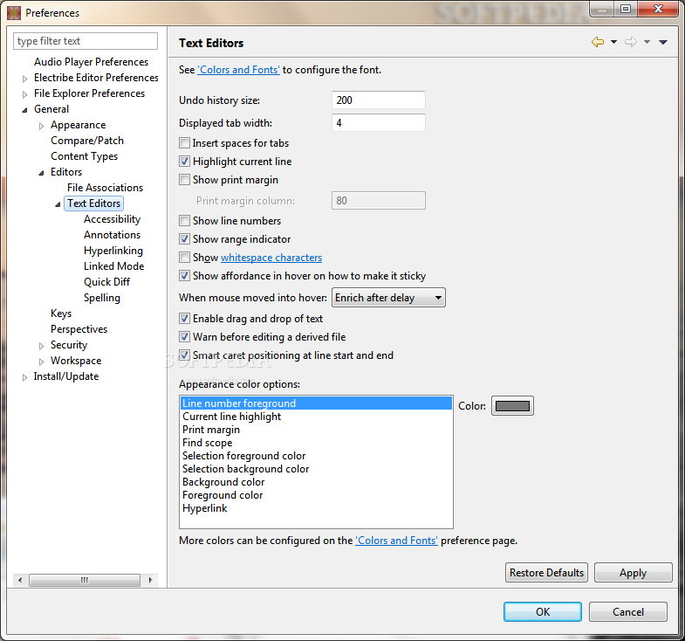Open Hyperlinking preferences page
Screen dimensions: 685x641
pos(113,251)
